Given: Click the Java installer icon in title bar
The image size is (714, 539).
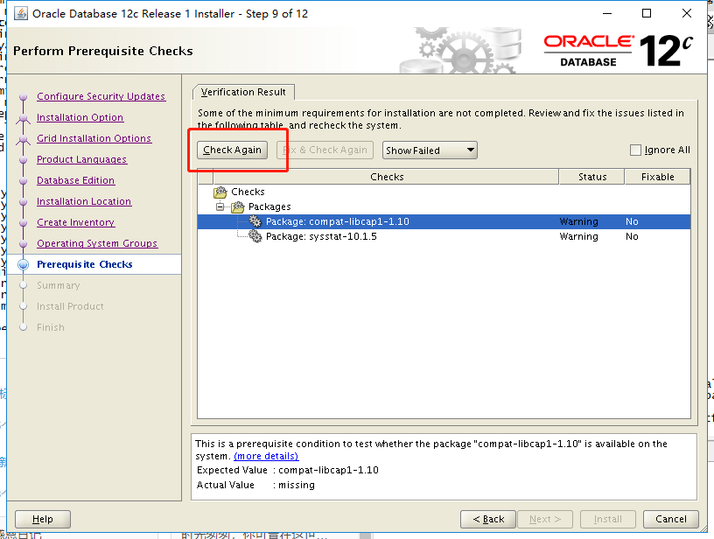Looking at the screenshot, I should pyautogui.click(x=20, y=14).
